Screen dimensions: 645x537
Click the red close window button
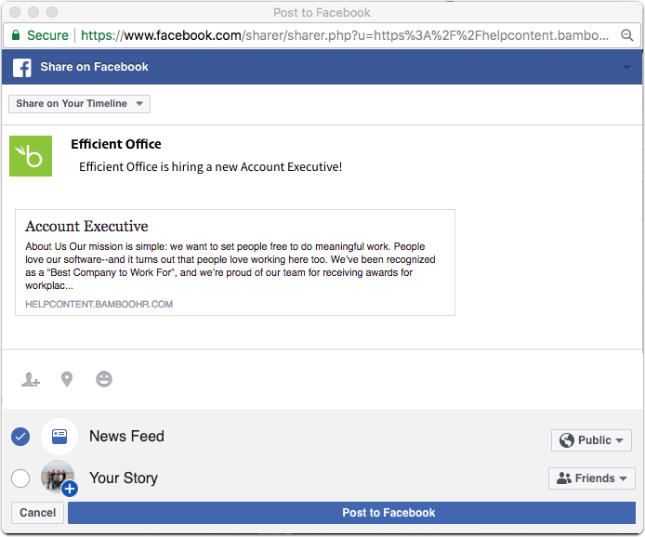coord(15,12)
